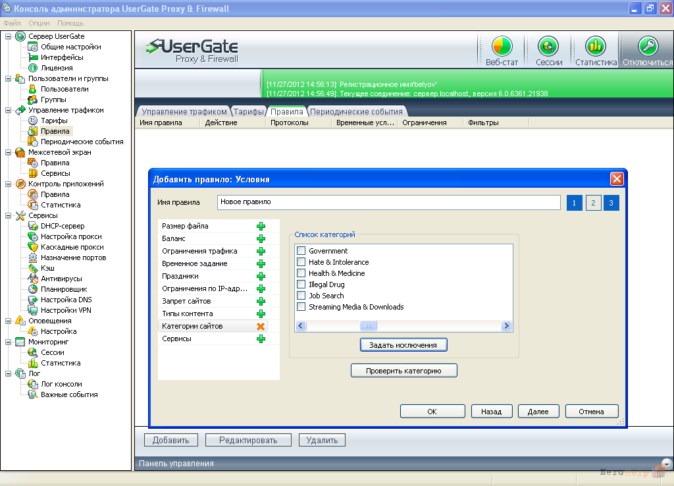Viewport: 674px width, 486px height.
Task: Sort by Имя правила column header
Action: pyautogui.click(x=168, y=123)
